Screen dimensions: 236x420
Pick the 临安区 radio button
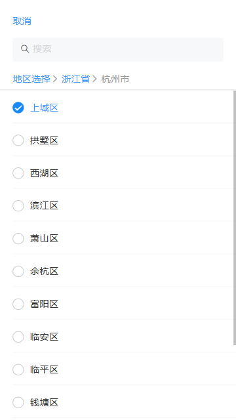(18, 337)
